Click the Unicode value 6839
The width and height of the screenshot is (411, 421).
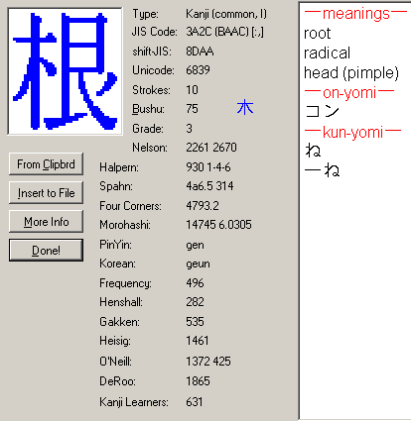[198, 70]
